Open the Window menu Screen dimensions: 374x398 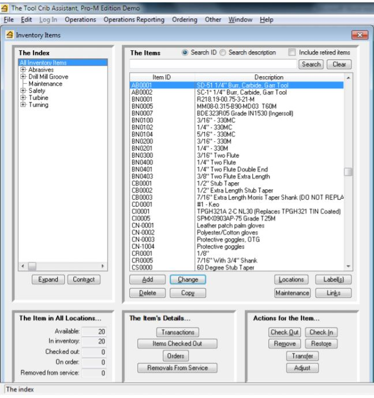coord(240,20)
